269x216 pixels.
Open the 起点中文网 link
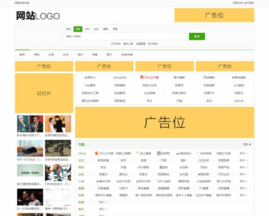click(x=143, y=181)
